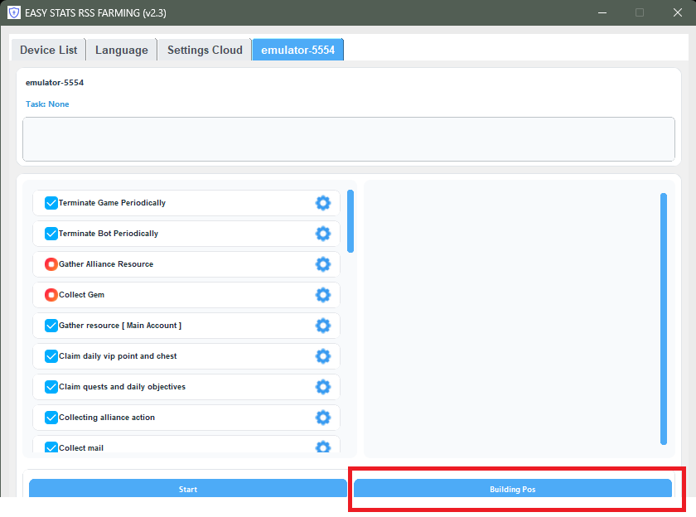
Task: Click the right panel vertical scrollbar
Action: point(664,319)
